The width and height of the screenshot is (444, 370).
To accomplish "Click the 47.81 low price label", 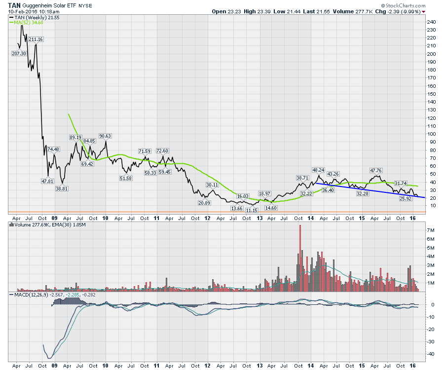I will coord(47,182).
